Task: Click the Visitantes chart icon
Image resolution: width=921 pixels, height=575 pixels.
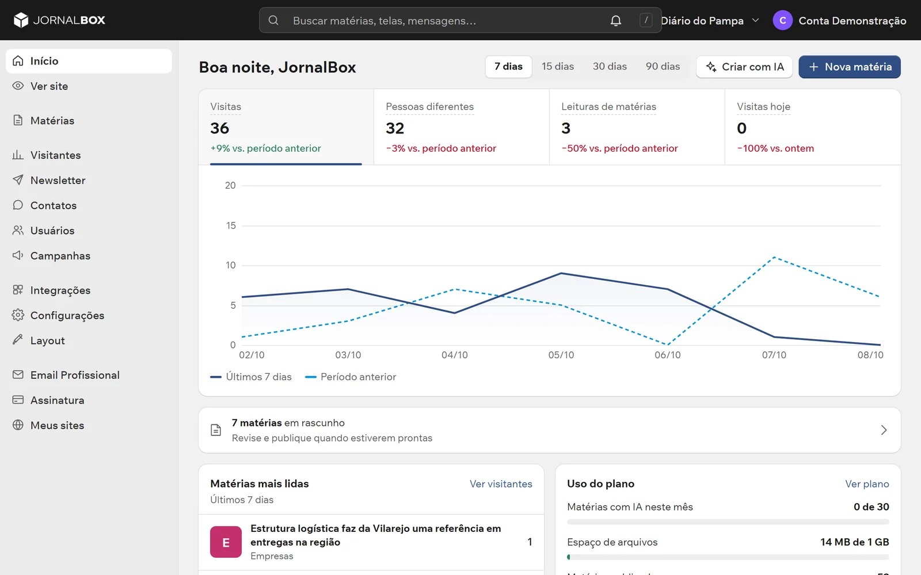Action: (x=18, y=155)
